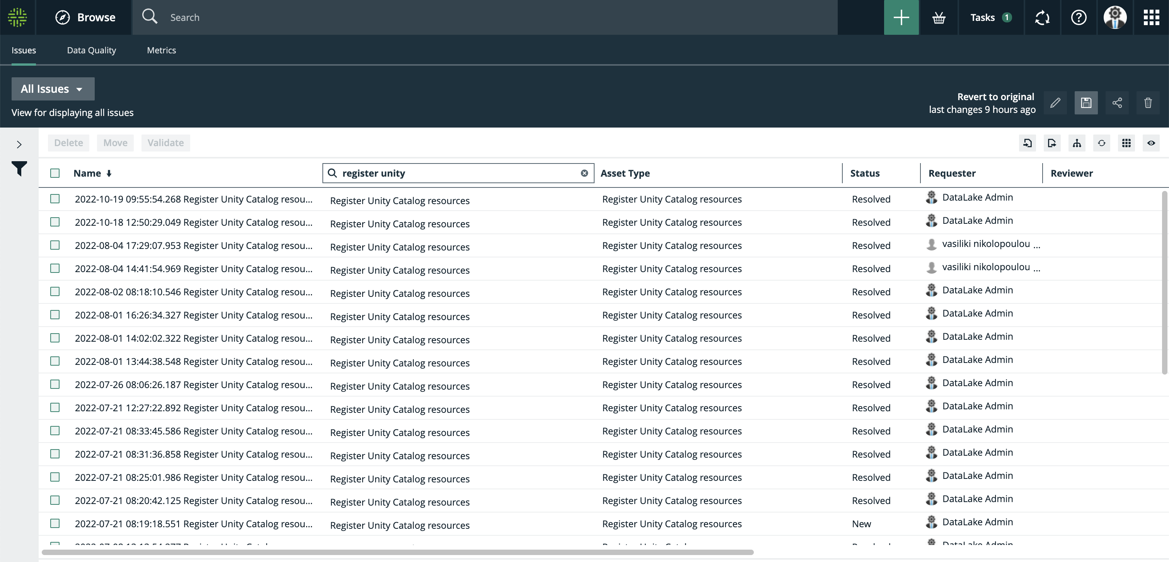Click the Revert to original link

tap(996, 97)
